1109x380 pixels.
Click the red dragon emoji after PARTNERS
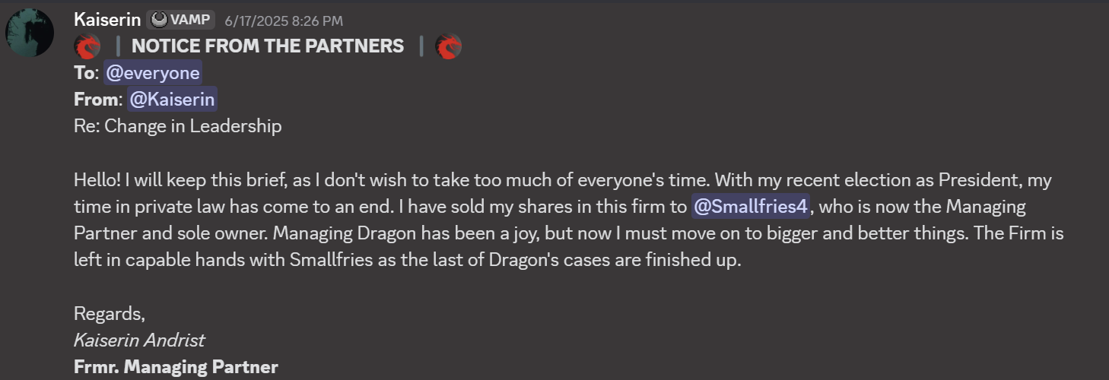449,46
